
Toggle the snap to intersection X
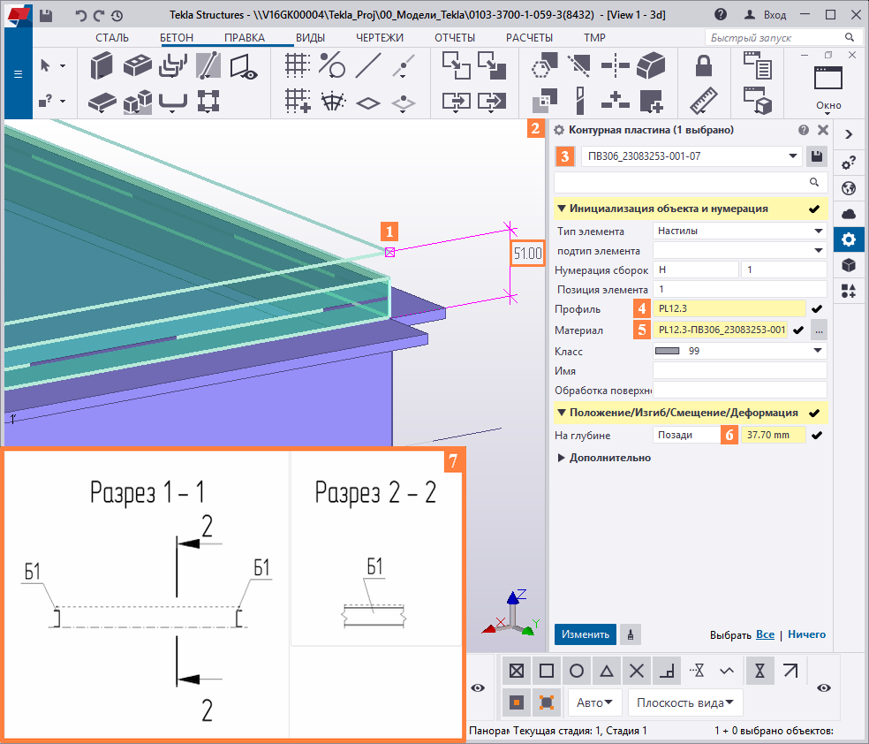point(637,672)
